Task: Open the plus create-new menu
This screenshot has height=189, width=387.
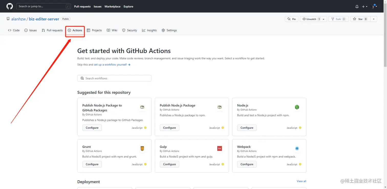Action: point(365,7)
